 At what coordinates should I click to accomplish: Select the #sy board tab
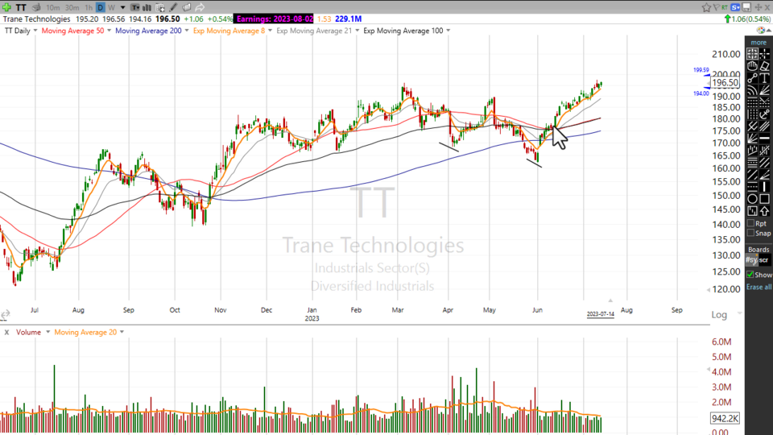point(751,260)
